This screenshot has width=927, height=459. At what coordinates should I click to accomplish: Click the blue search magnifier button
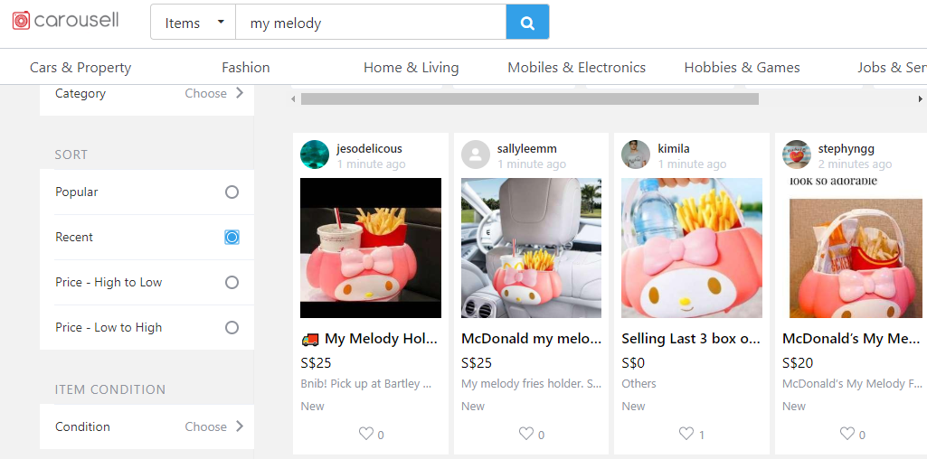[527, 23]
